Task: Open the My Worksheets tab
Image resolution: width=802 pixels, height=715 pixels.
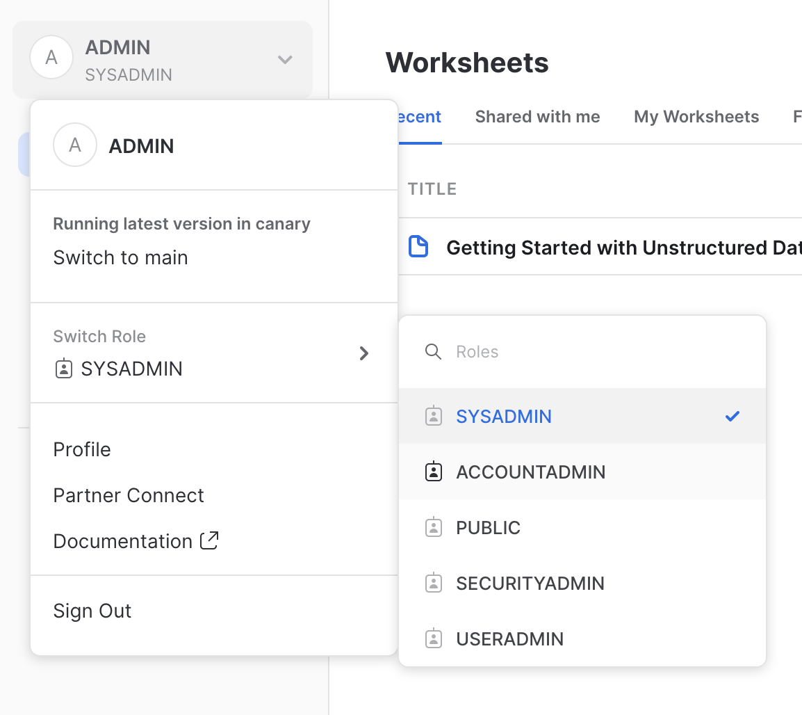Action: (696, 117)
